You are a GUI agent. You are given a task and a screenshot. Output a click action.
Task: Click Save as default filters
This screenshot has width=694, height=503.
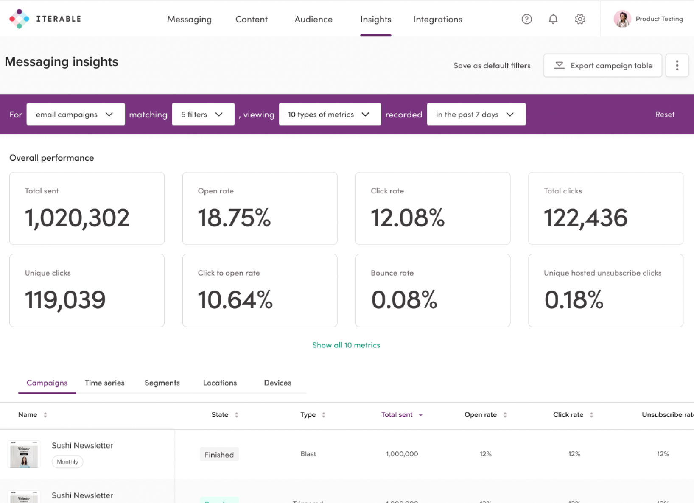pos(492,65)
